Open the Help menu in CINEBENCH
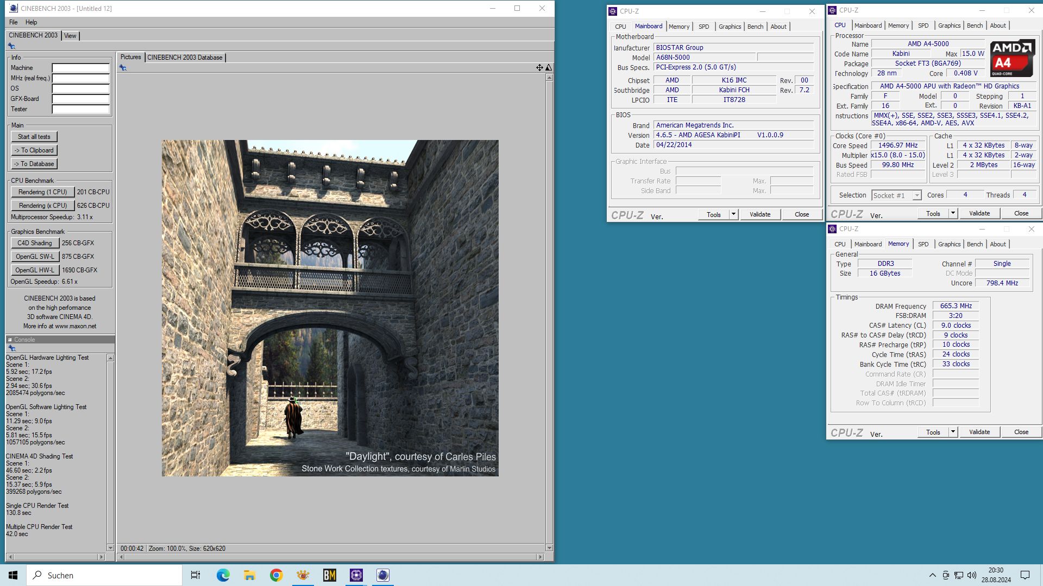This screenshot has width=1043, height=586. click(x=32, y=22)
